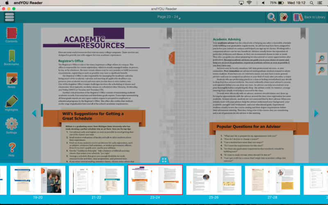Image resolution: width=328 pixels, height=205 pixels.
Task: Open Help question mark
Action: click(11, 149)
